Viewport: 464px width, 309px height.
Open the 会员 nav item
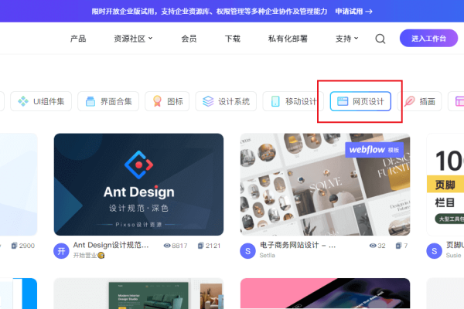(x=189, y=39)
